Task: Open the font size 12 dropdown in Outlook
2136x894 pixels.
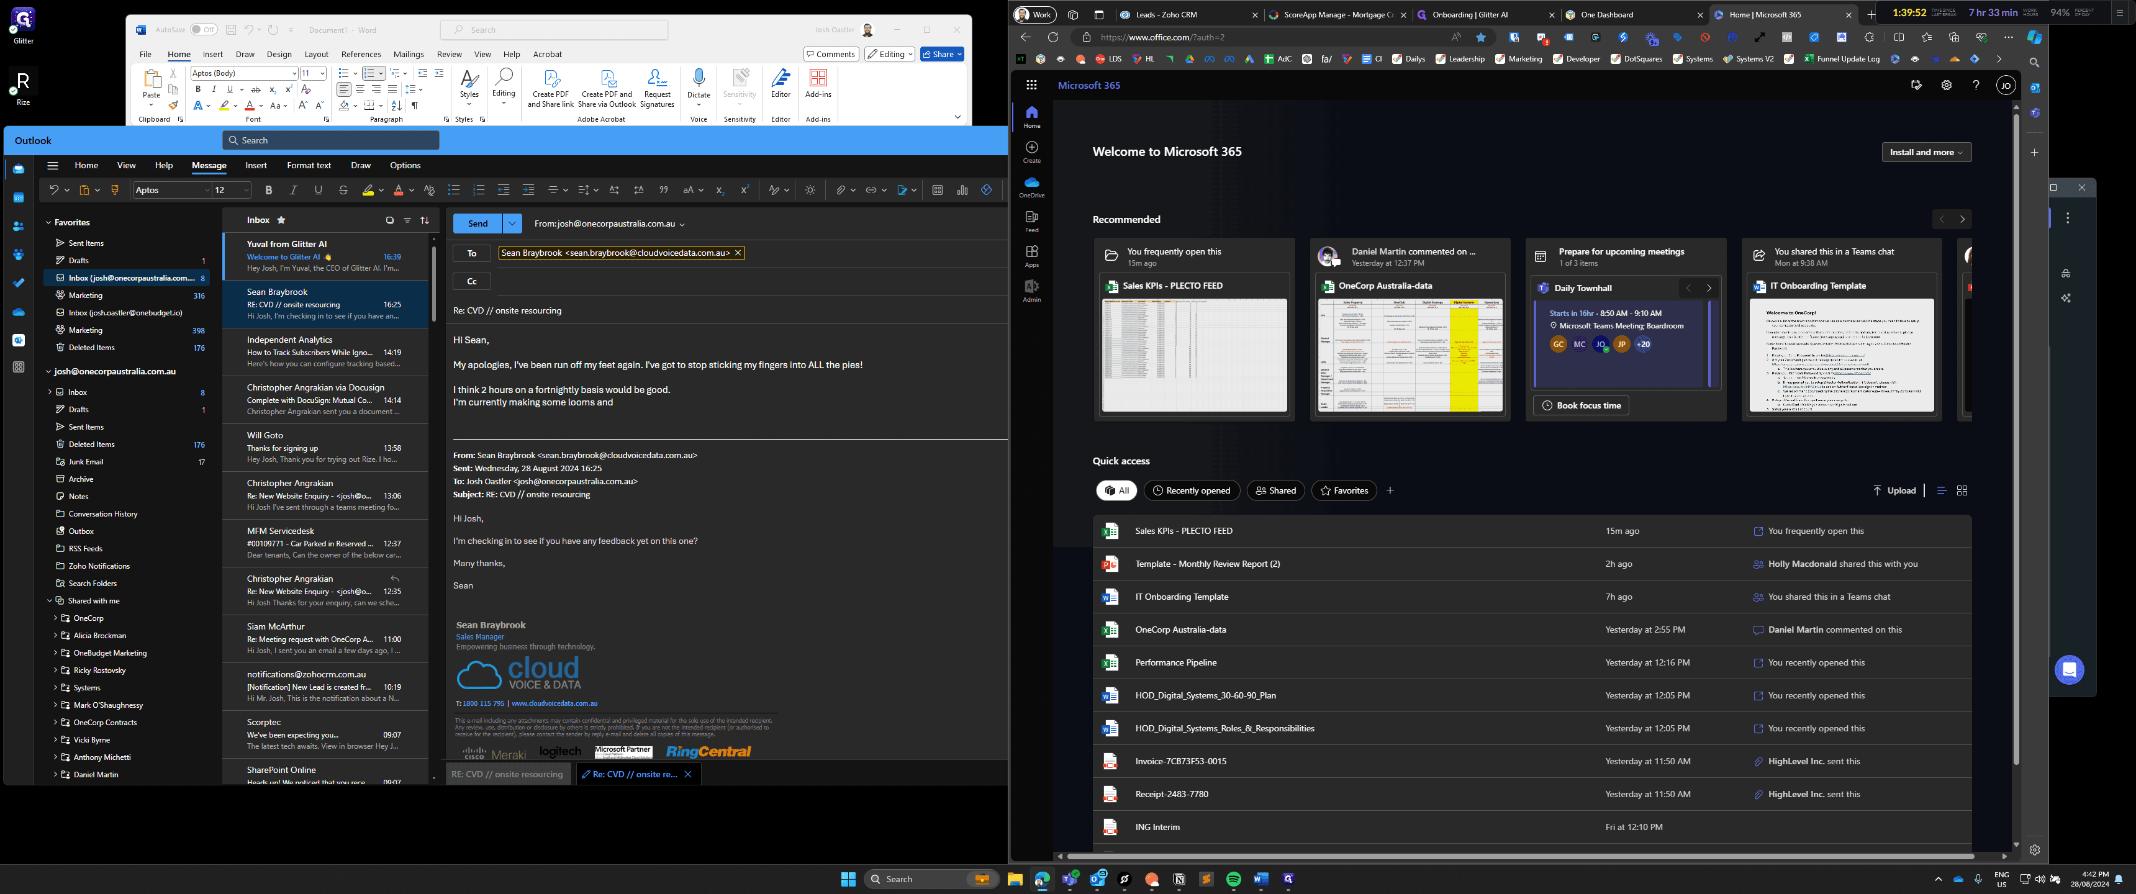Action: pos(245,191)
